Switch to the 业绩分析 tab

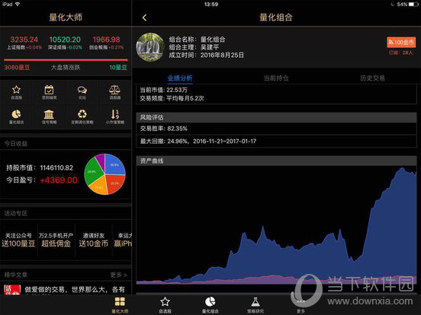coord(180,78)
